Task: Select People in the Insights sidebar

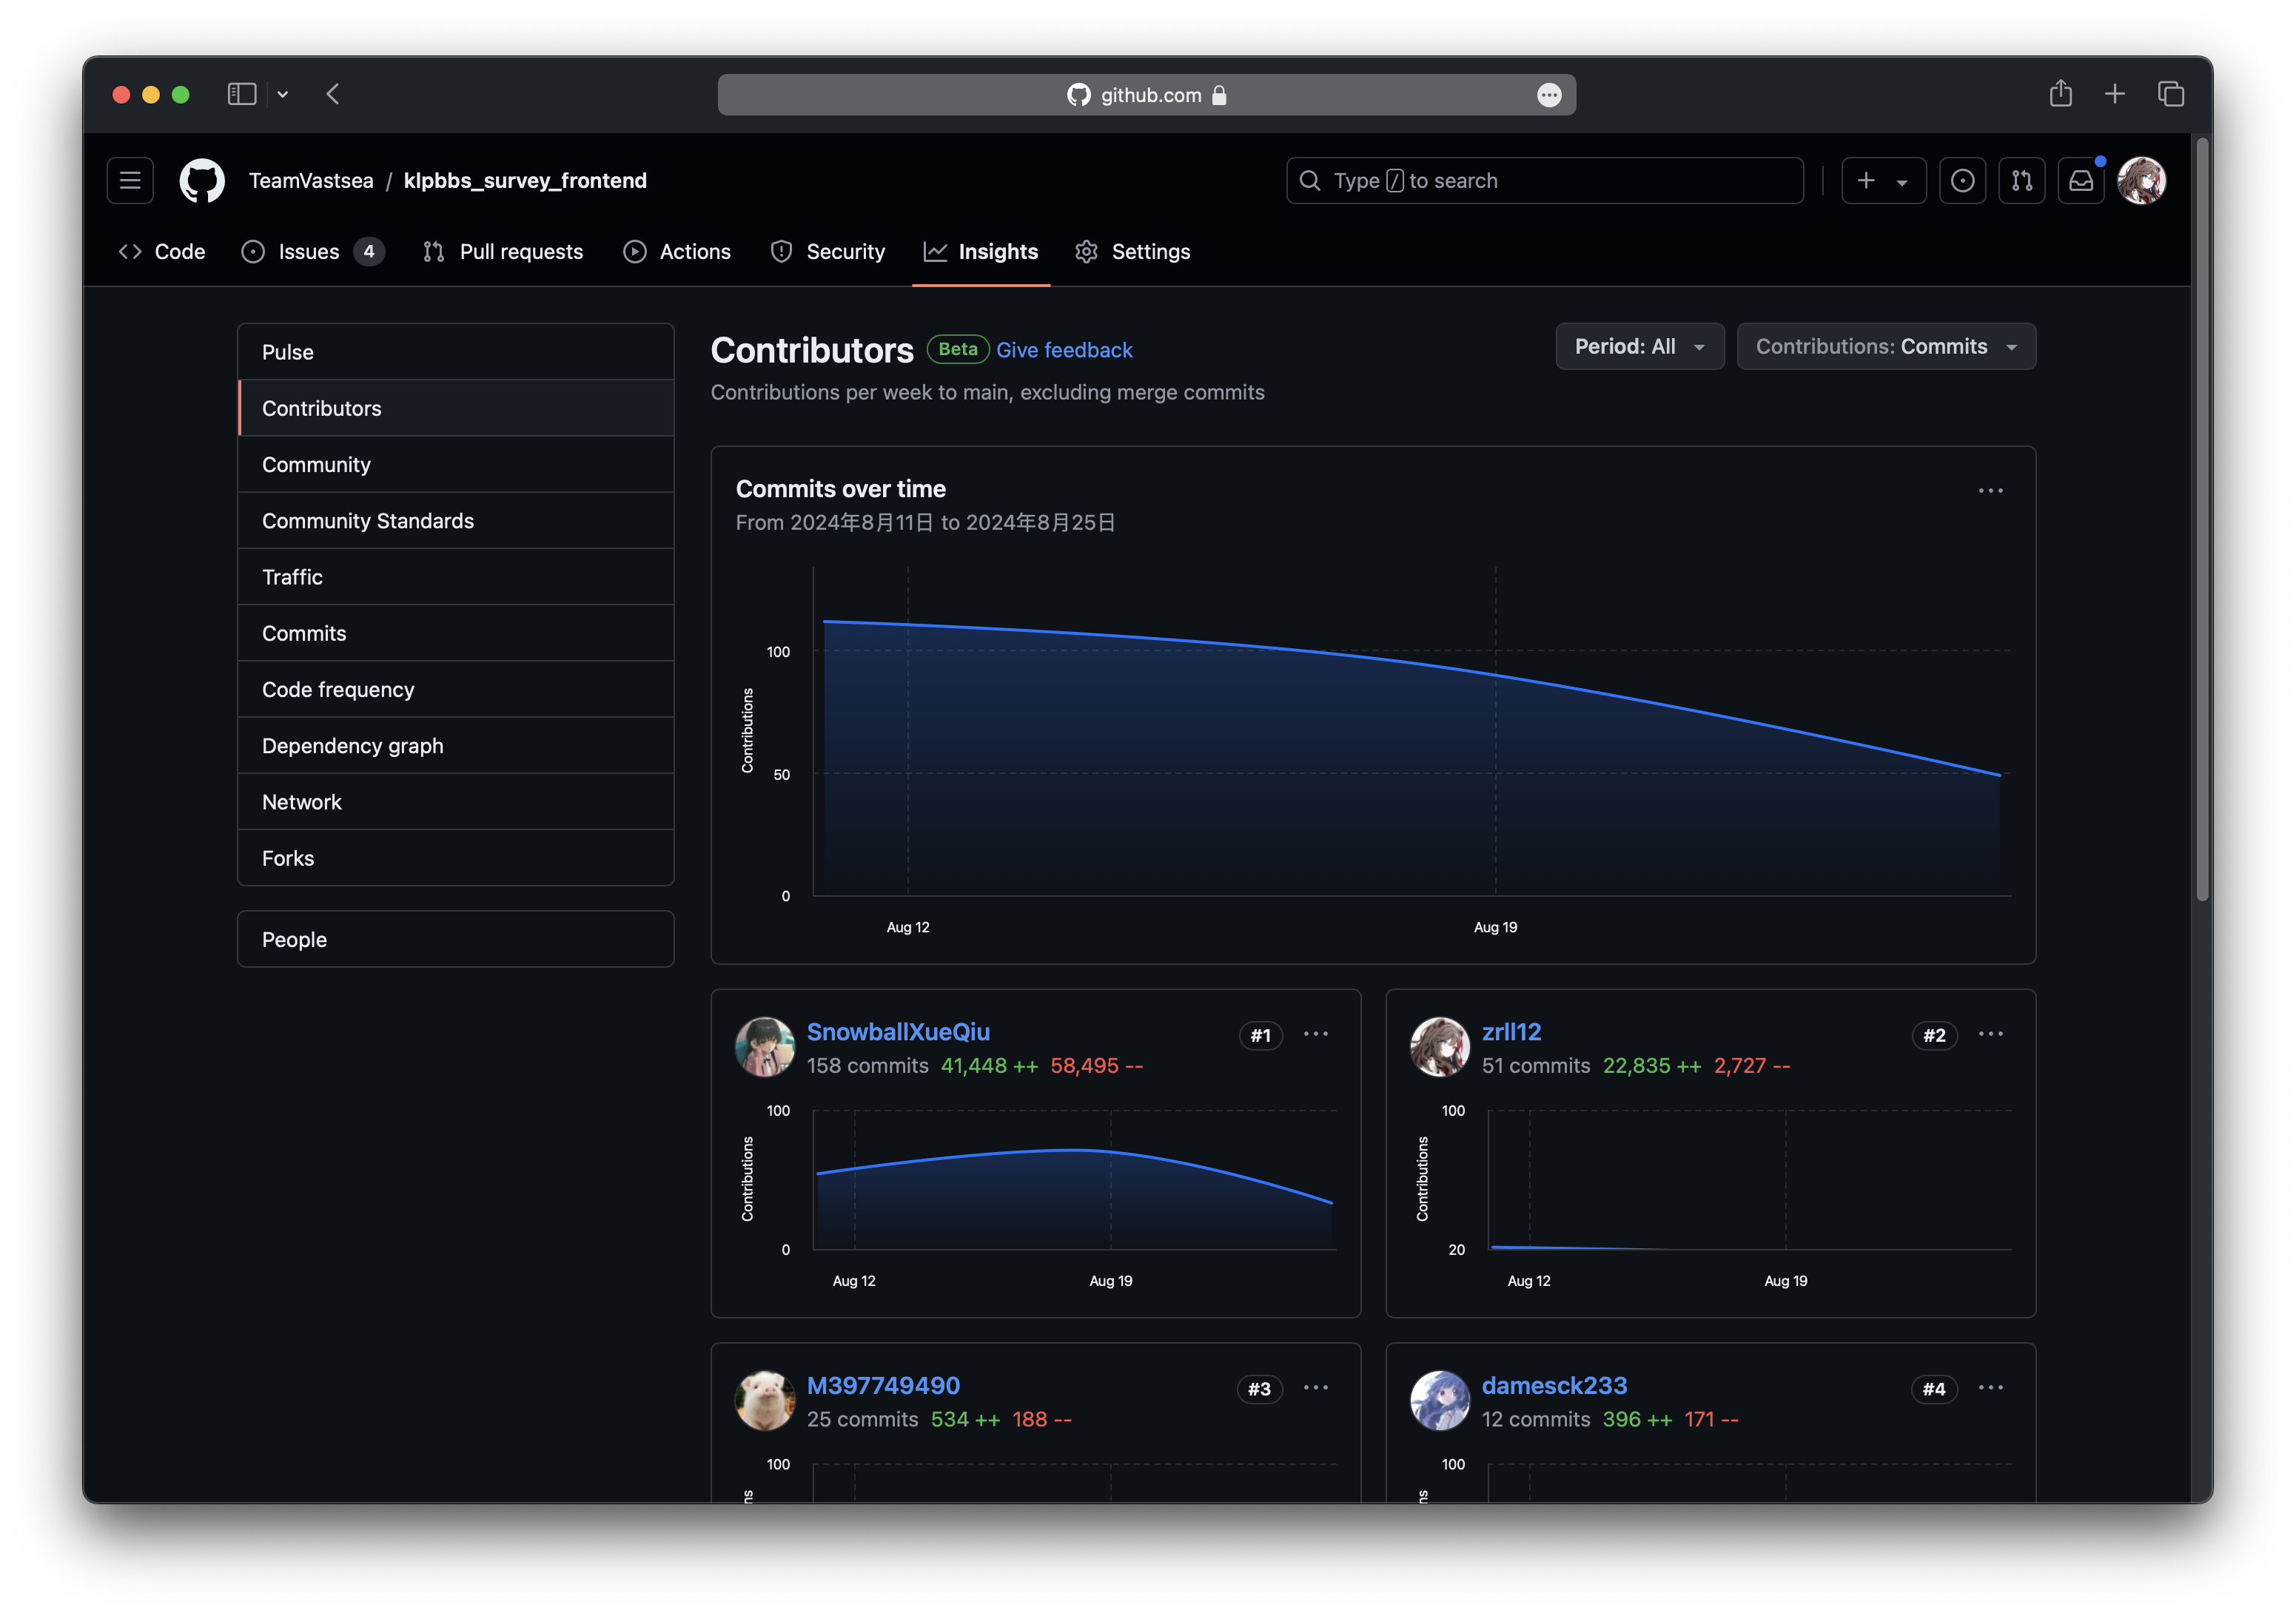Action: 456,940
